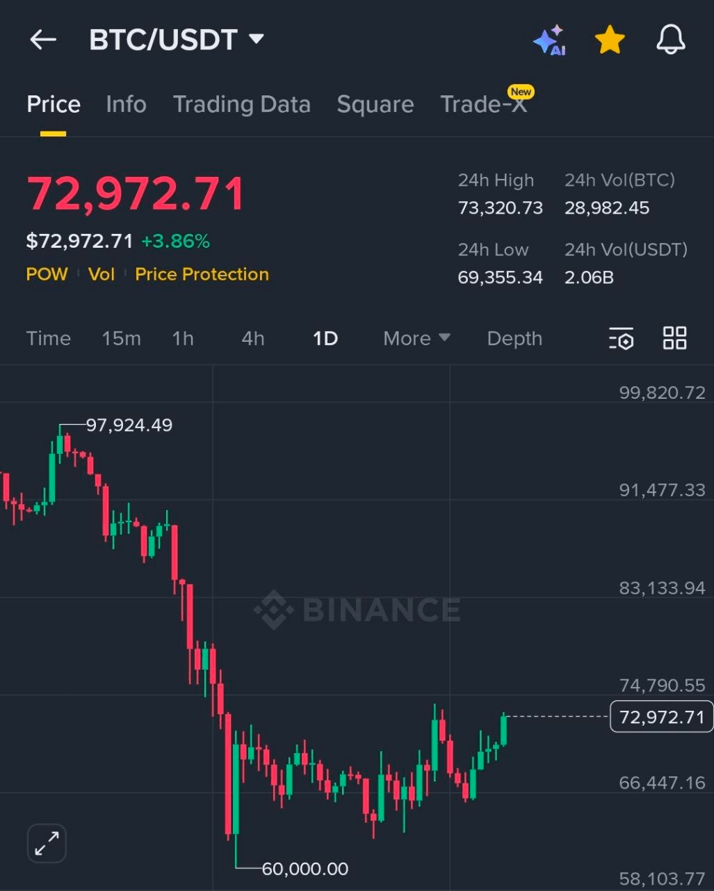This screenshot has width=714, height=891.
Task: Expand the More timeframe dropdown
Action: coord(416,338)
